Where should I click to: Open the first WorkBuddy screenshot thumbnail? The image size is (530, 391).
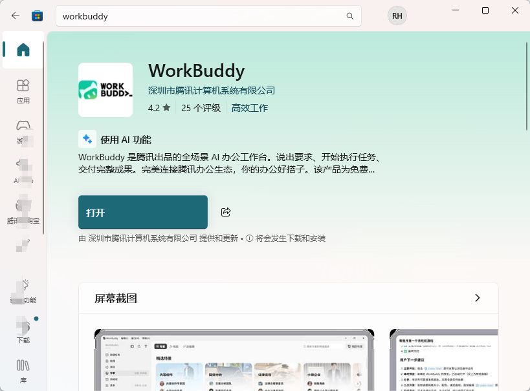coord(234,360)
